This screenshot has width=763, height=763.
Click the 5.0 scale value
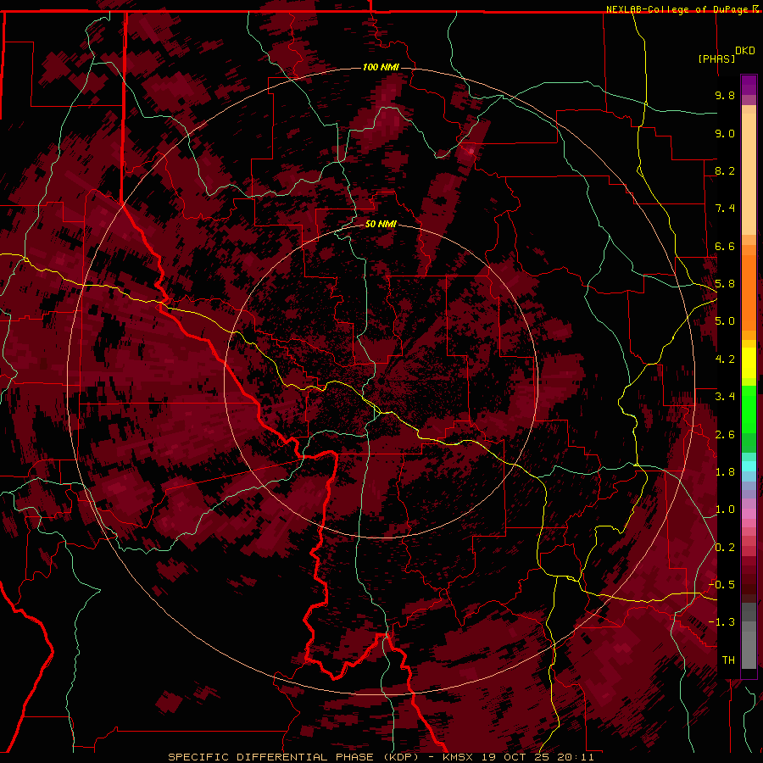click(725, 321)
